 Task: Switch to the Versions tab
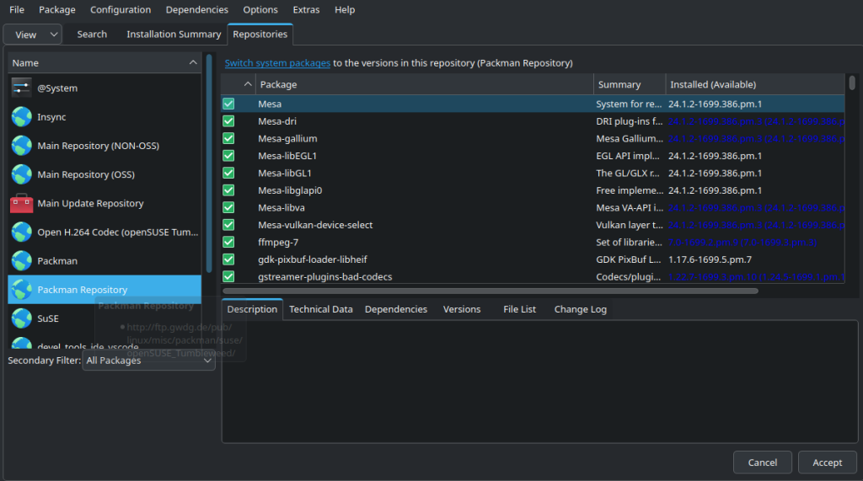click(462, 309)
